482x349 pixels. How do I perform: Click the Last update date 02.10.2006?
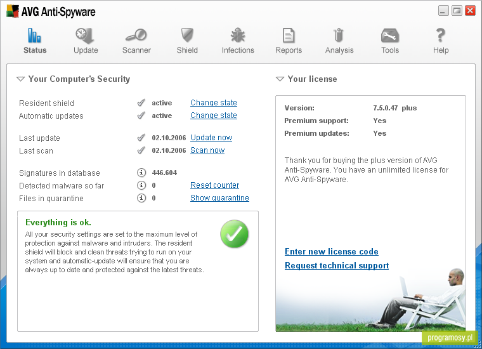coord(169,138)
